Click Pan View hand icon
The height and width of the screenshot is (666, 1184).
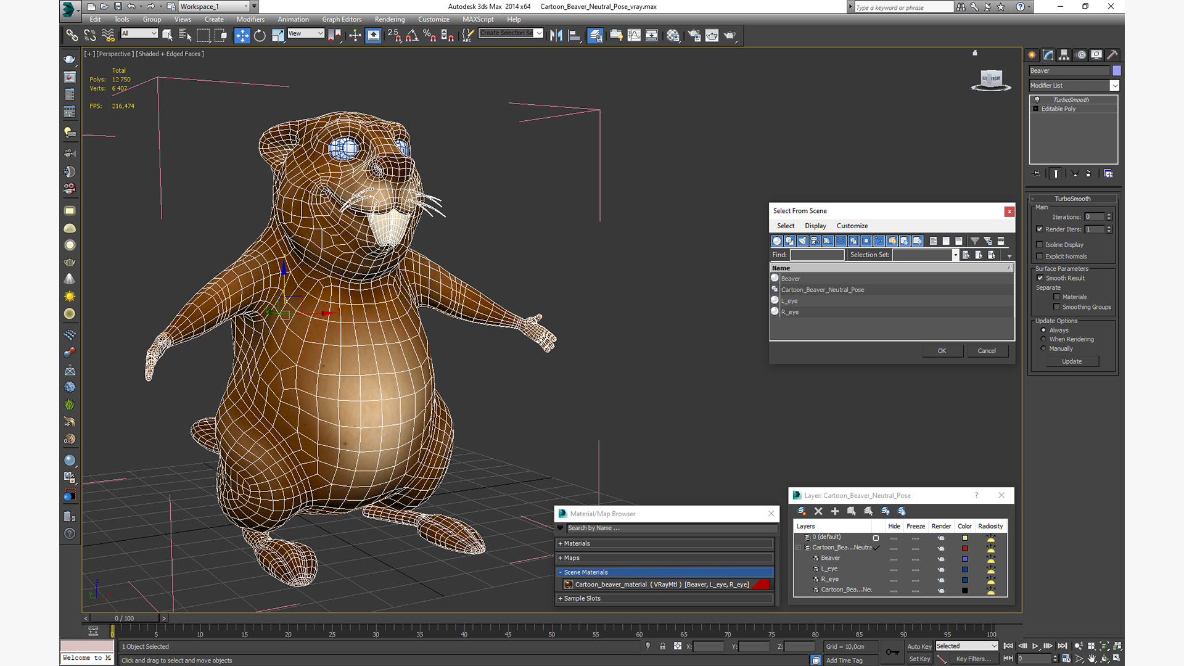(x=1092, y=659)
